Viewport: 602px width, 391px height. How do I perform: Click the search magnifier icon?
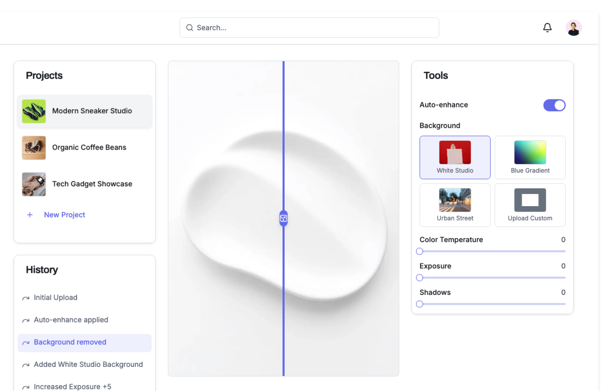pyautogui.click(x=189, y=28)
